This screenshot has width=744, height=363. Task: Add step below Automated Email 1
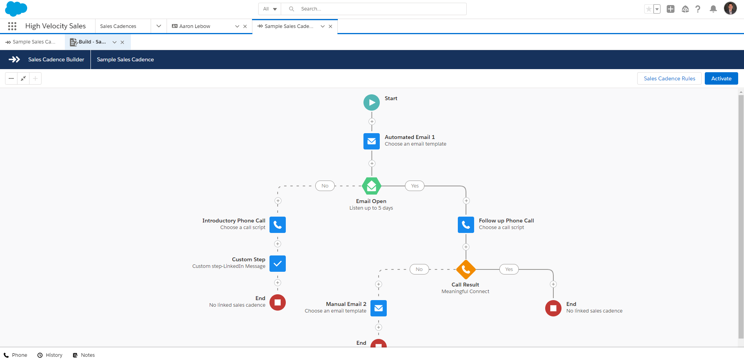[372, 163]
